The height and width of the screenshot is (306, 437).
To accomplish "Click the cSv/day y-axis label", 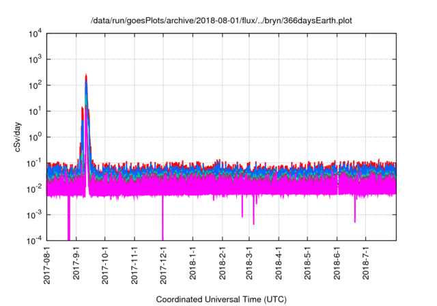I will (17, 137).
